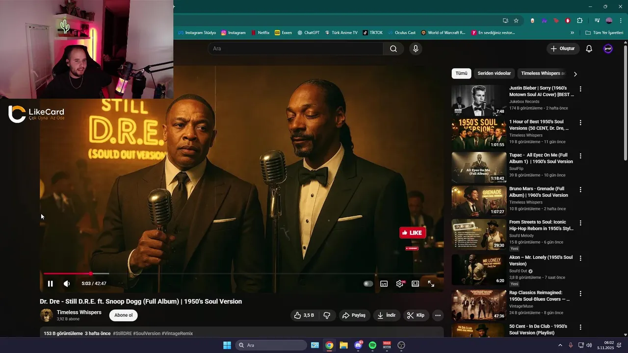Open Spotify from the taskbar
Image resolution: width=628 pixels, height=353 pixels.
[372, 345]
